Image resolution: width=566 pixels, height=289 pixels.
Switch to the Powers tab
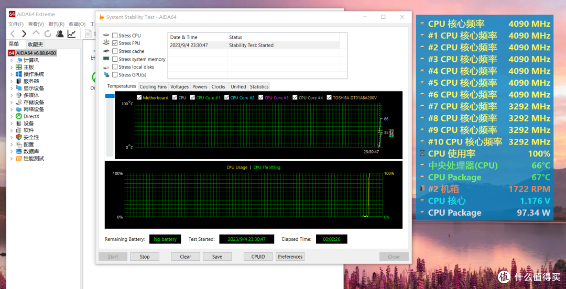[200, 86]
